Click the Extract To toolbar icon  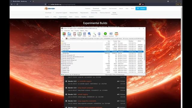69,34
